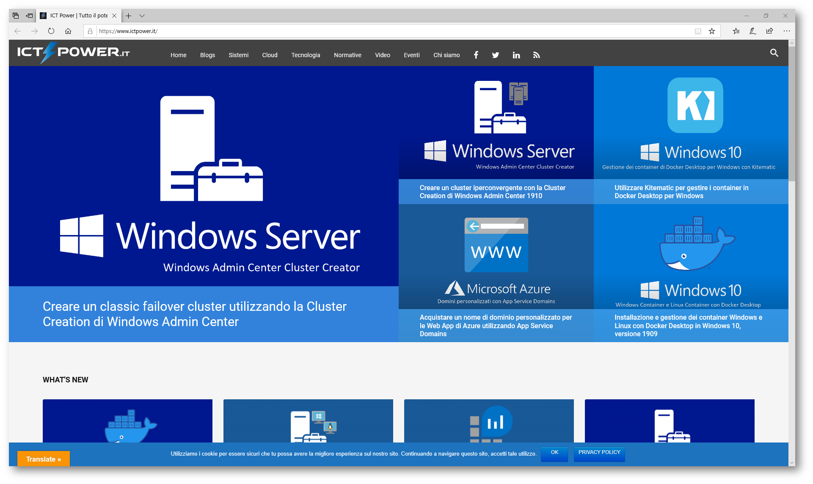Open the RSS feed icon

[x=536, y=55]
